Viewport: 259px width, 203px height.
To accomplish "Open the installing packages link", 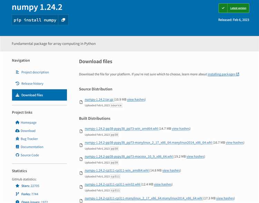I will click(x=223, y=74).
